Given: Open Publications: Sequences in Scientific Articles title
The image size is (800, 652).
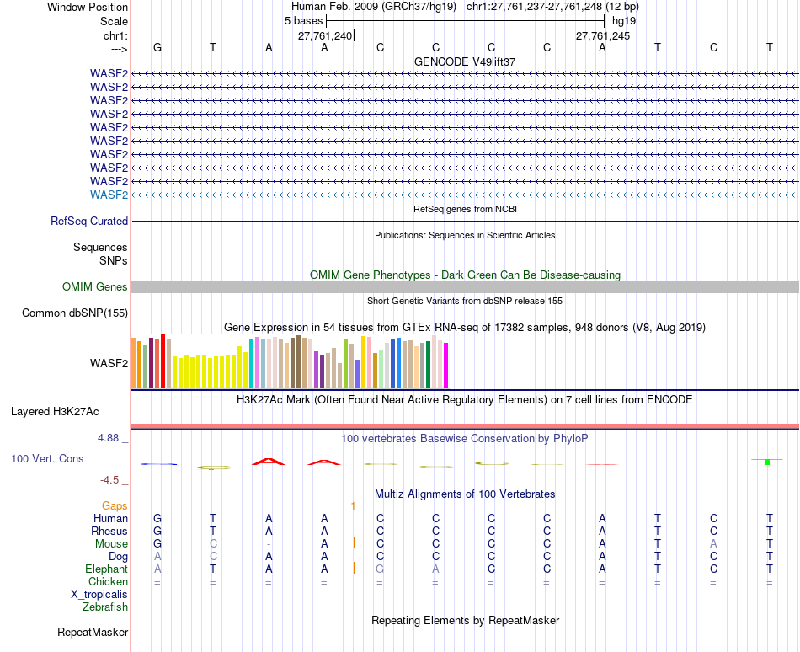Looking at the screenshot, I should (x=465, y=235).
